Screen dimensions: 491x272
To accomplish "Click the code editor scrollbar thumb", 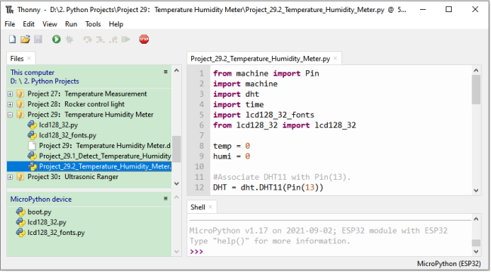I will (x=477, y=89).
